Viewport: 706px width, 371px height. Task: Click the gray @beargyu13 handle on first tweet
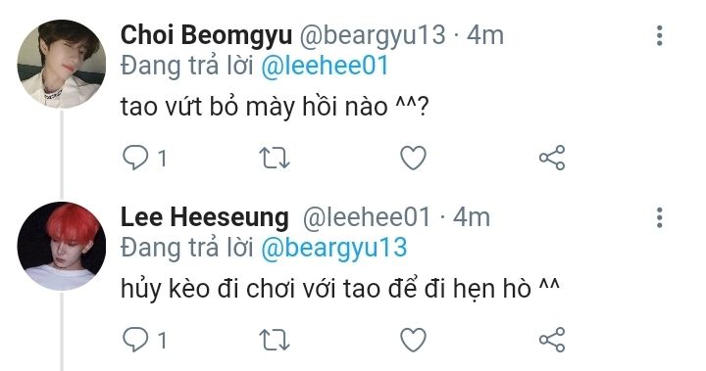coord(373,35)
